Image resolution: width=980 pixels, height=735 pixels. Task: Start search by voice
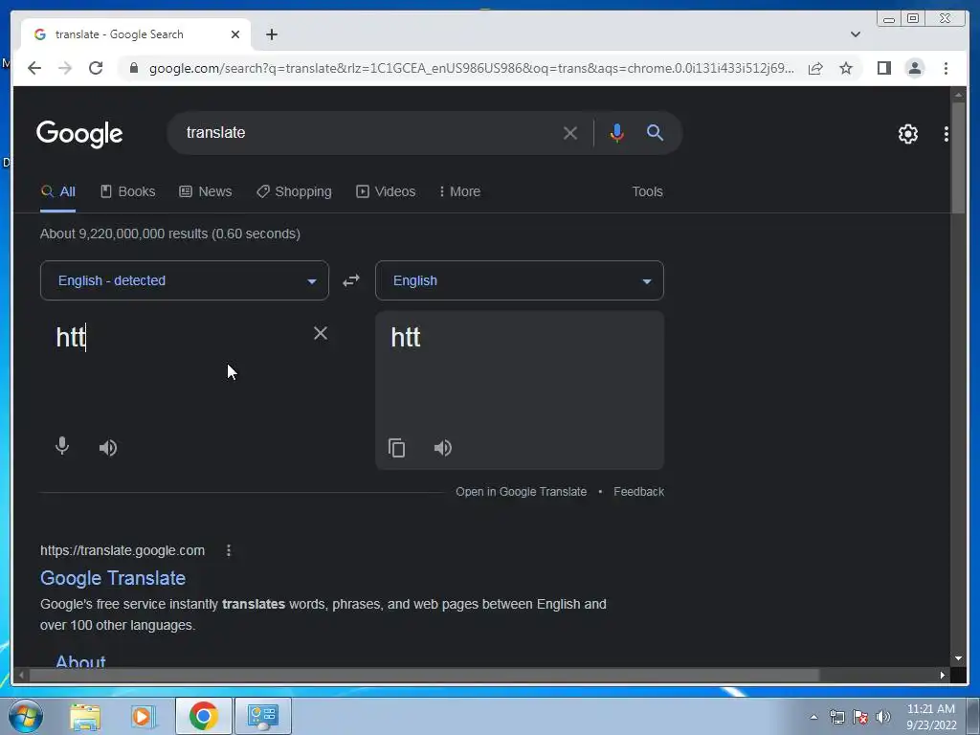[616, 133]
